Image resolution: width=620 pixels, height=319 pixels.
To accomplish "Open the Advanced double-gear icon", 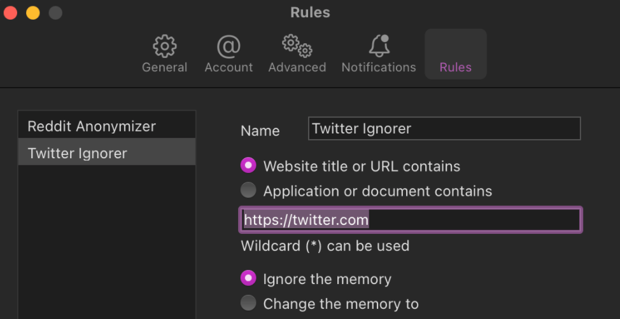I will [297, 47].
